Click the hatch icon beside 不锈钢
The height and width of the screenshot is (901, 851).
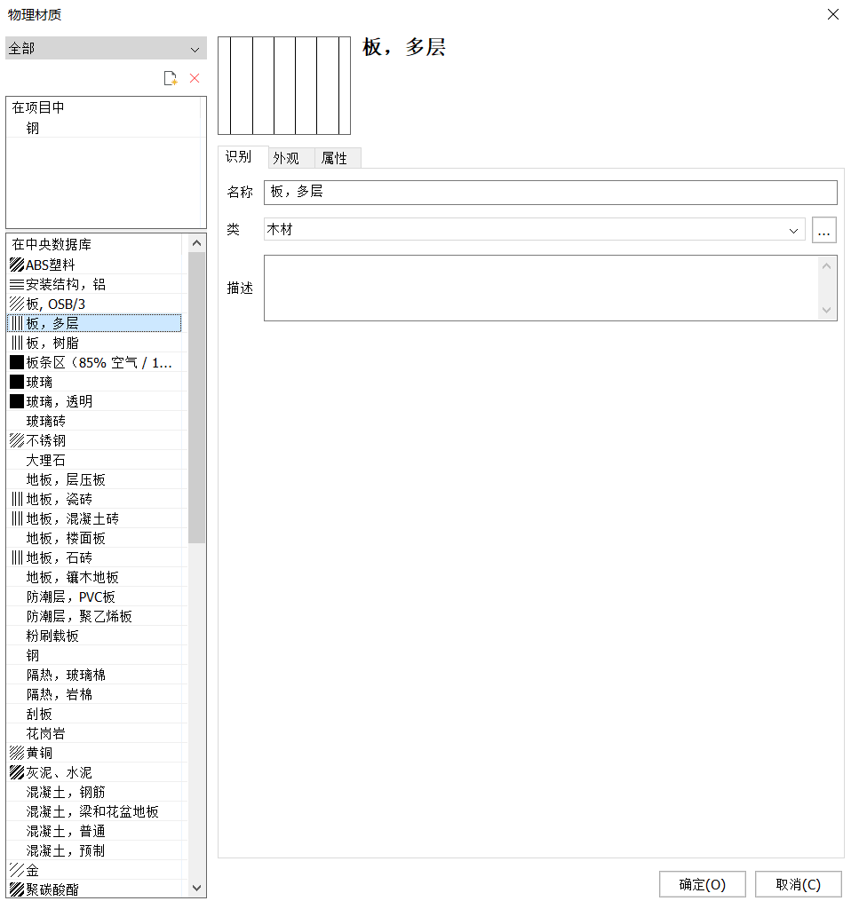tap(16, 440)
